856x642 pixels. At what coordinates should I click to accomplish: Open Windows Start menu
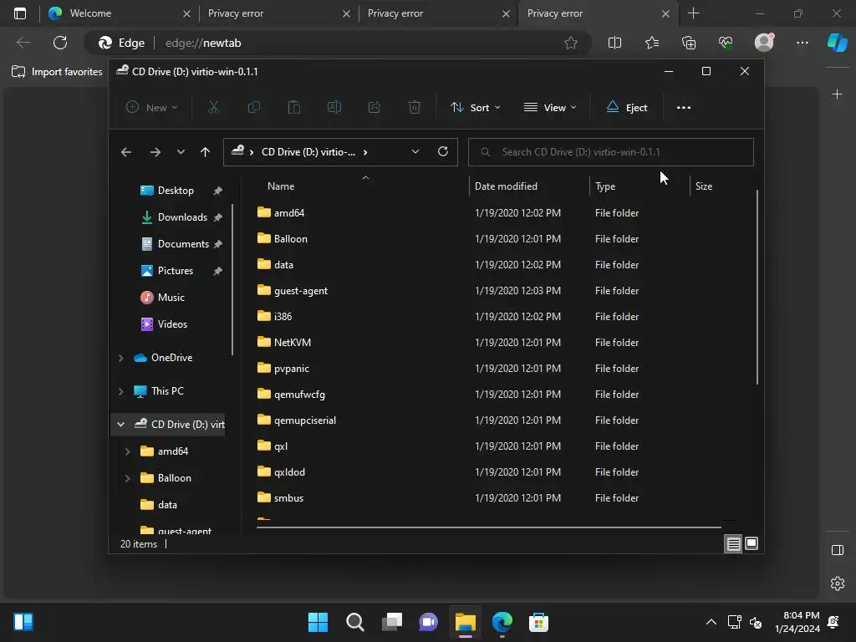click(x=318, y=622)
